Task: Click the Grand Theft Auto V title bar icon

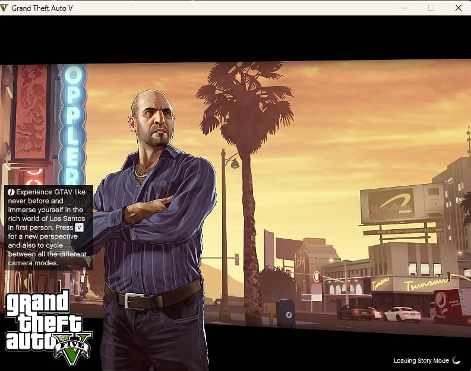Action: pyautogui.click(x=4, y=8)
